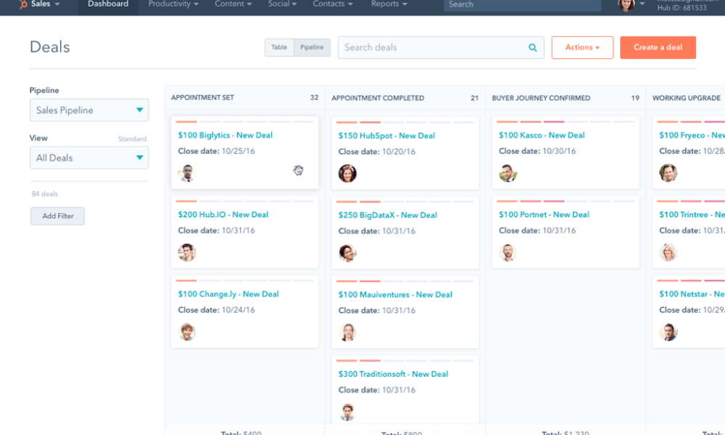This screenshot has width=725, height=435.
Task: Open the Social menu
Action: pos(282,4)
